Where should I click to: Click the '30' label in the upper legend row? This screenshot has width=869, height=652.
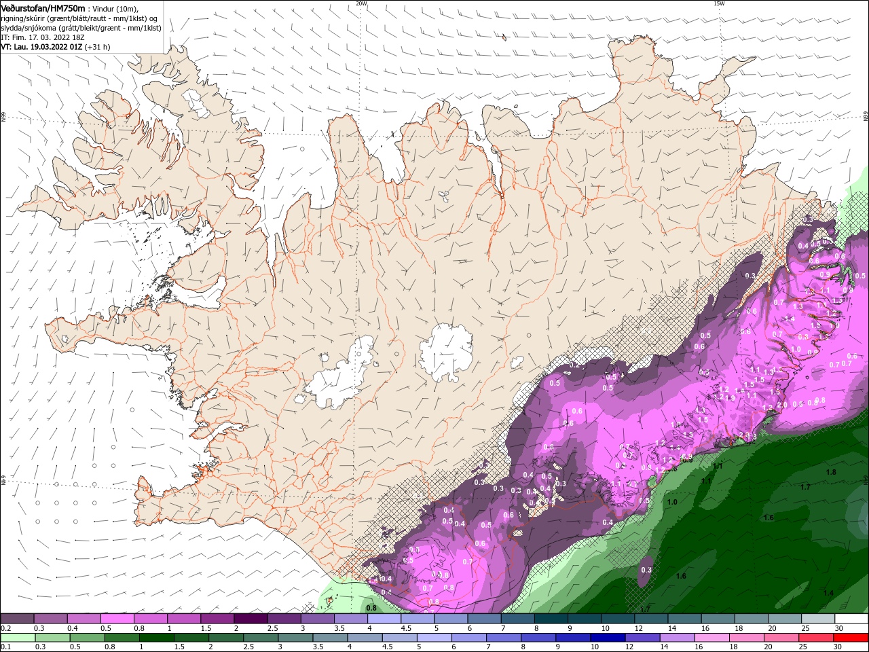tap(839, 628)
